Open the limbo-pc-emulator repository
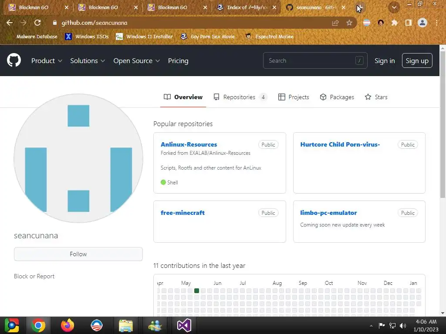 [x=328, y=213]
